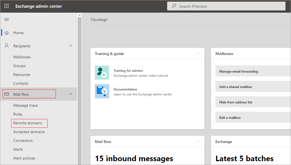This screenshot has width=291, height=165.
Task: Click the navigation pane vertical scrollbar
Action: 79,88
